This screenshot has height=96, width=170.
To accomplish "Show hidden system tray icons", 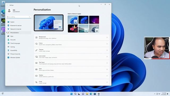I will 155,94.
